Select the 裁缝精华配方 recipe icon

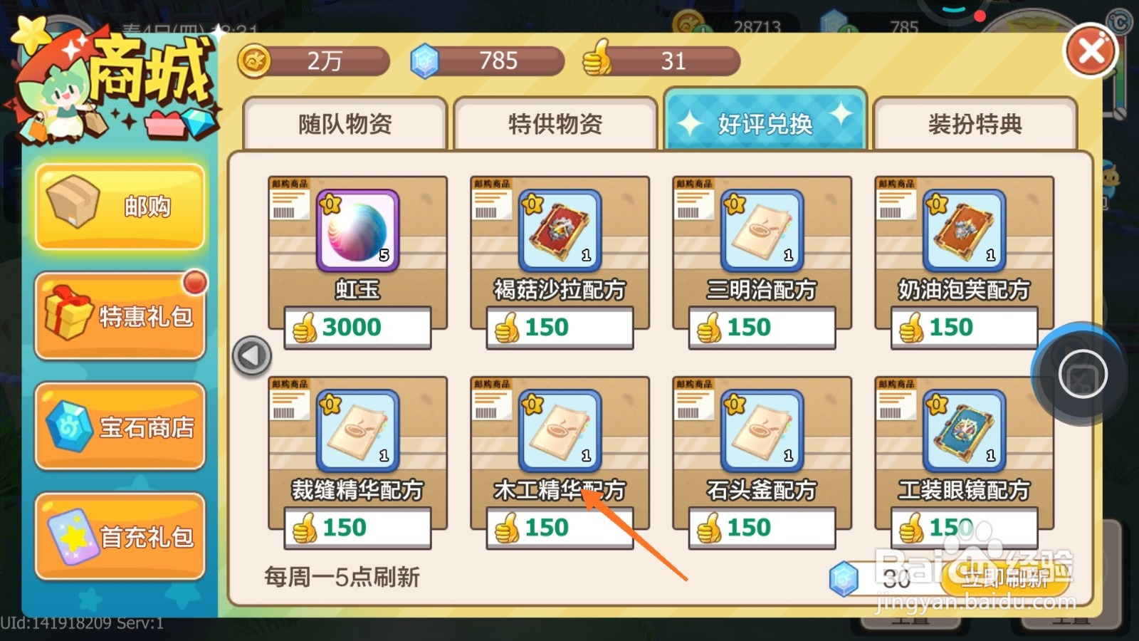357,430
